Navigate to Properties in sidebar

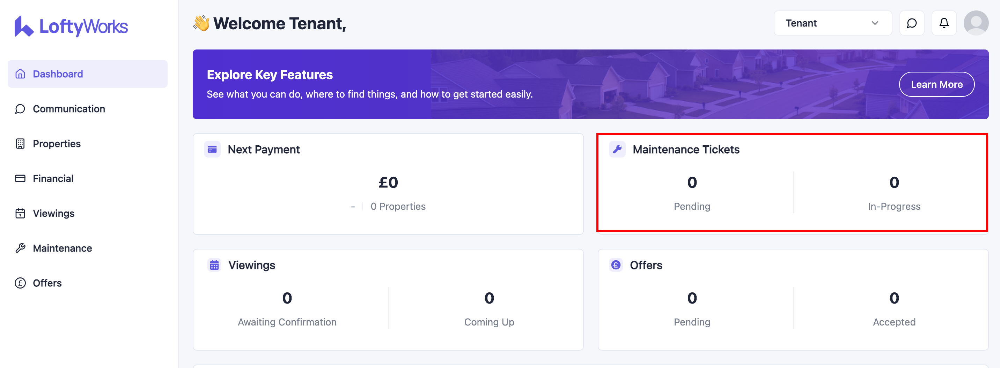(57, 144)
